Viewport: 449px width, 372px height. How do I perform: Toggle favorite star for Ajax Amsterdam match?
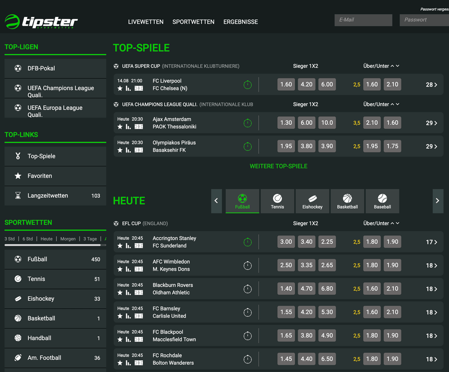[120, 127]
